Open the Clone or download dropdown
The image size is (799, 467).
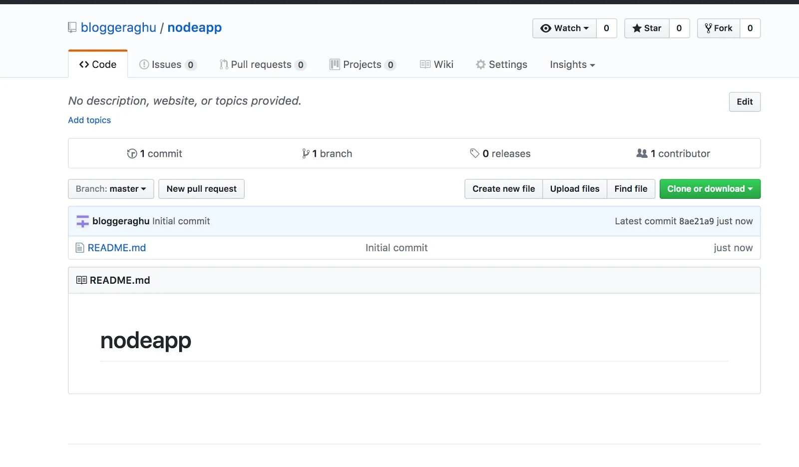(x=710, y=189)
